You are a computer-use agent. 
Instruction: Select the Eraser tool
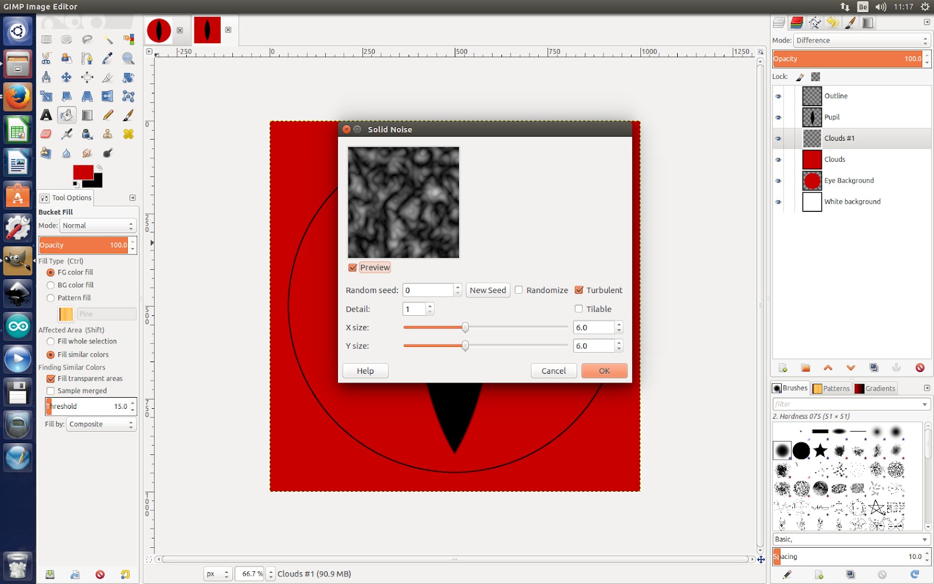[x=47, y=134]
